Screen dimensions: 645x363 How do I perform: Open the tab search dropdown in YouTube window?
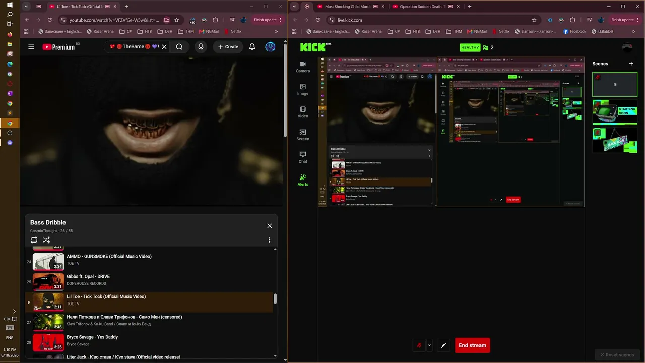[26, 7]
